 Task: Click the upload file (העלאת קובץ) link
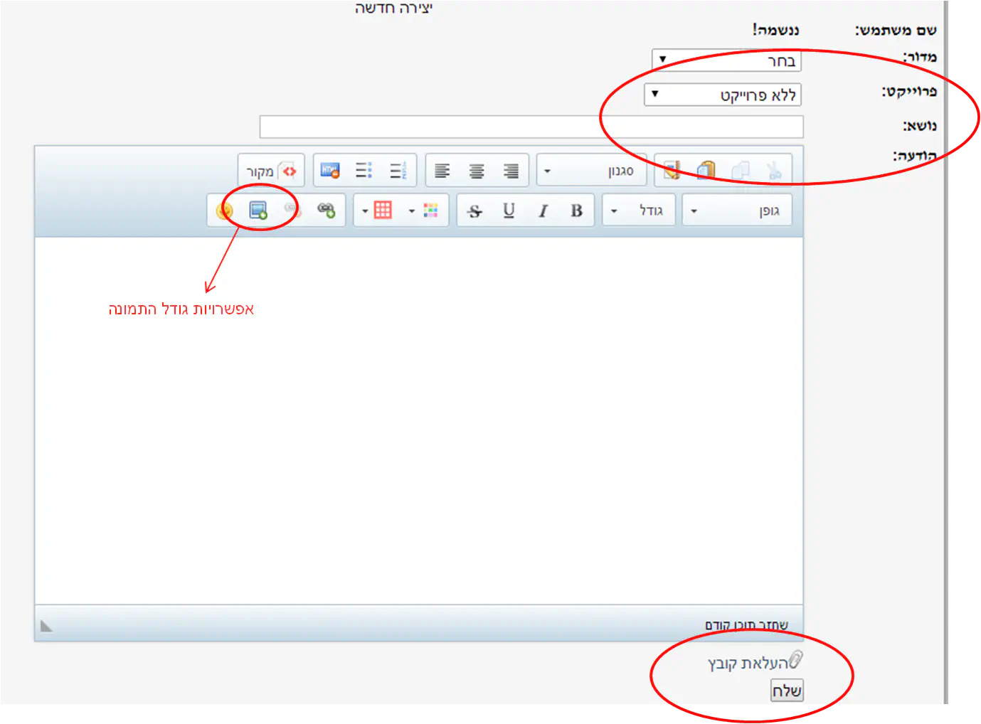pos(748,664)
